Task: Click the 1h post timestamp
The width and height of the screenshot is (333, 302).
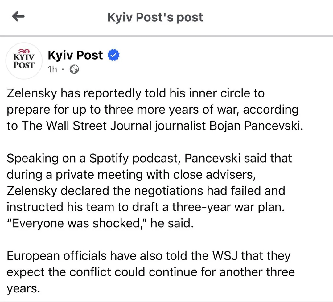Action: (x=52, y=69)
